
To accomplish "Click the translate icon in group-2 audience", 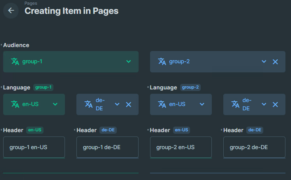I will click(x=162, y=62).
